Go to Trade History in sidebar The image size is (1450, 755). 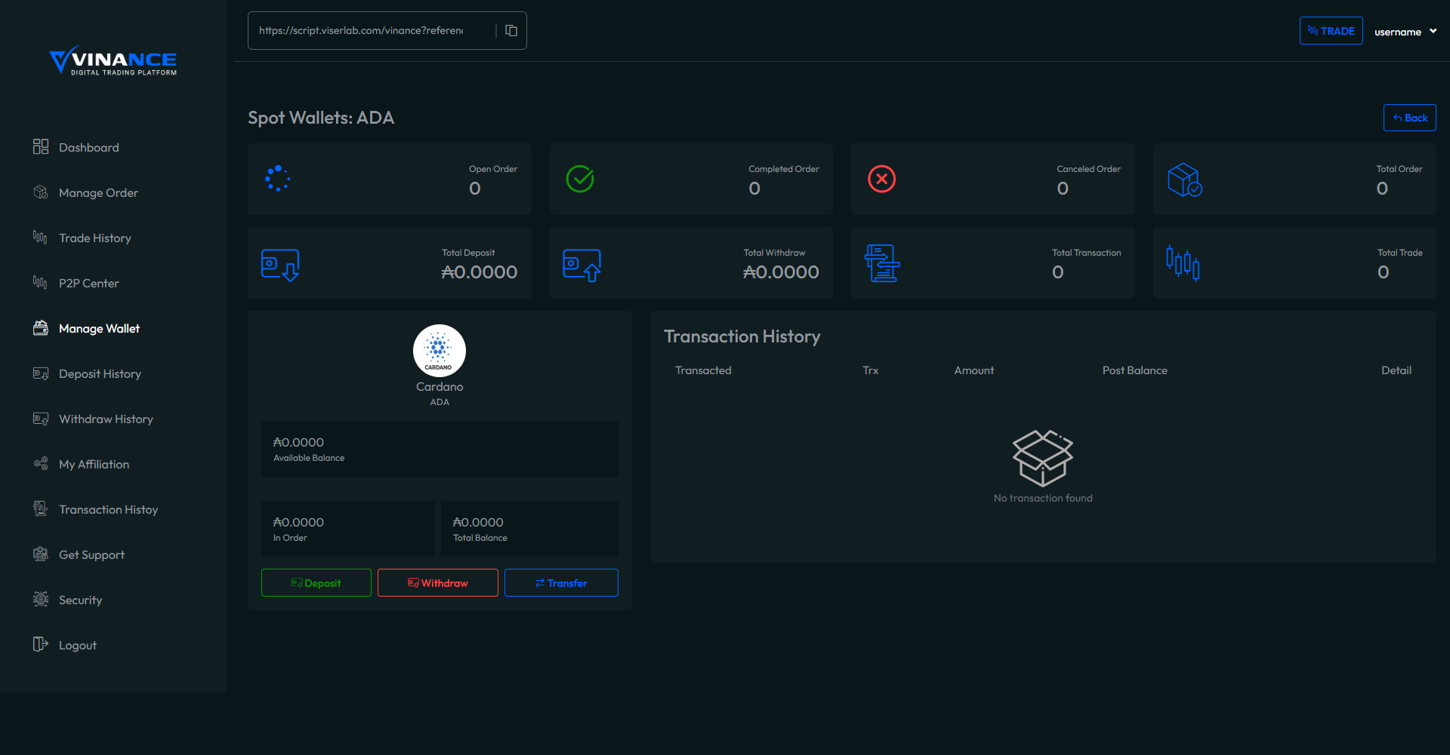pyautogui.click(x=94, y=238)
